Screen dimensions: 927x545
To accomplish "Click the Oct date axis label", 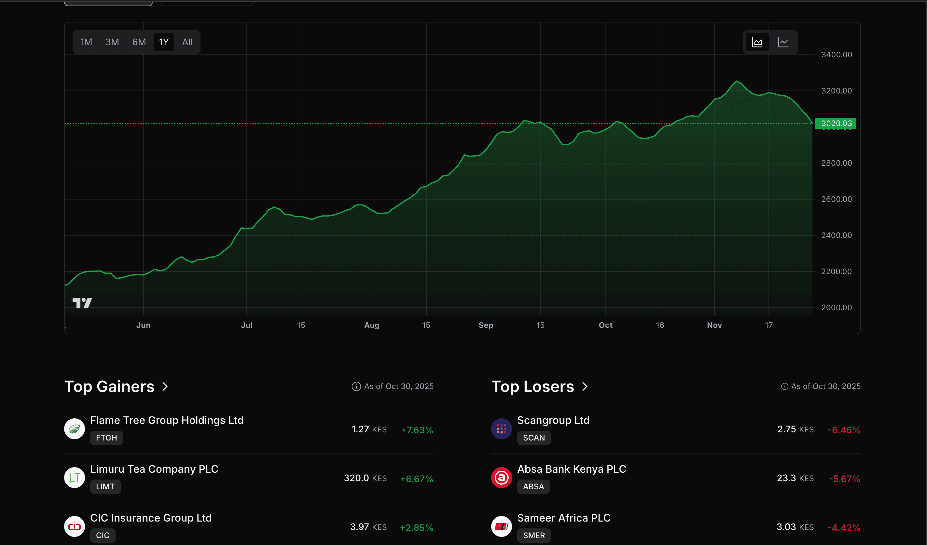I will [x=605, y=325].
